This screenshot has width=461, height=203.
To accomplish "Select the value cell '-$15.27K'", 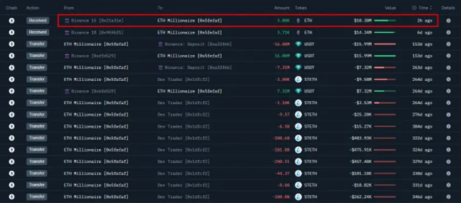I will tap(362, 126).
